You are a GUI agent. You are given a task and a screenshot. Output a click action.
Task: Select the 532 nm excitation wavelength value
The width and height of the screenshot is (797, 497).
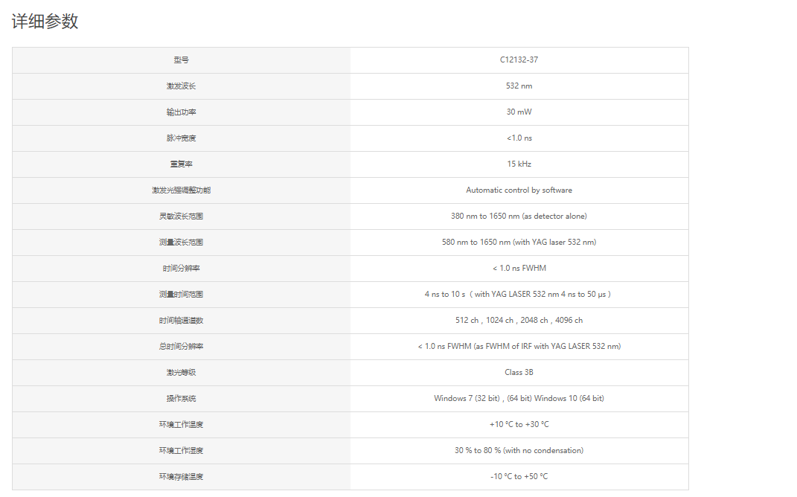(x=519, y=86)
